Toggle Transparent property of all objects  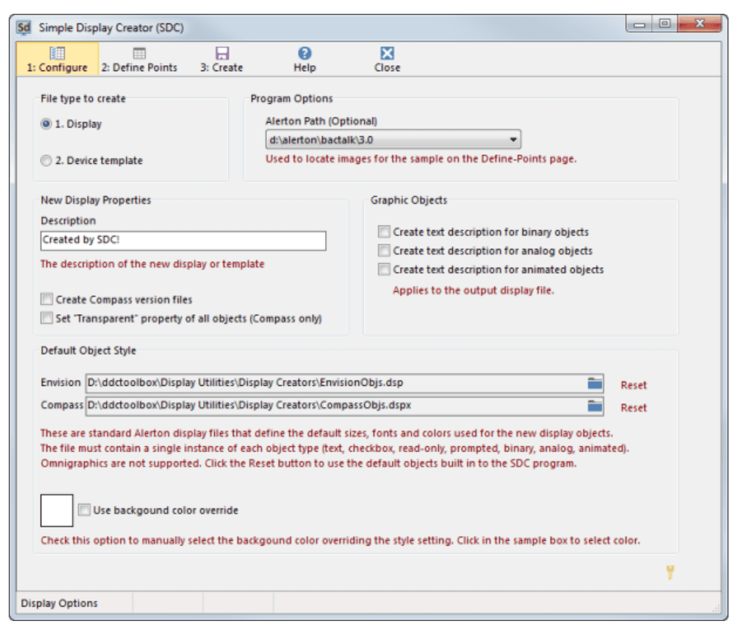click(x=47, y=318)
